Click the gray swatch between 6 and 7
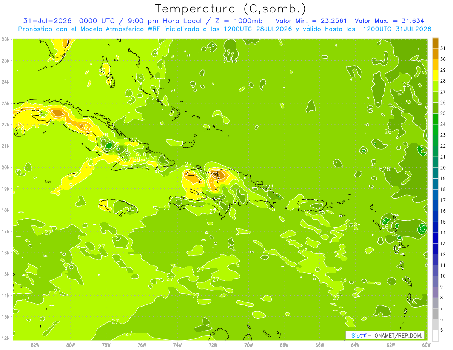 coord(435,314)
